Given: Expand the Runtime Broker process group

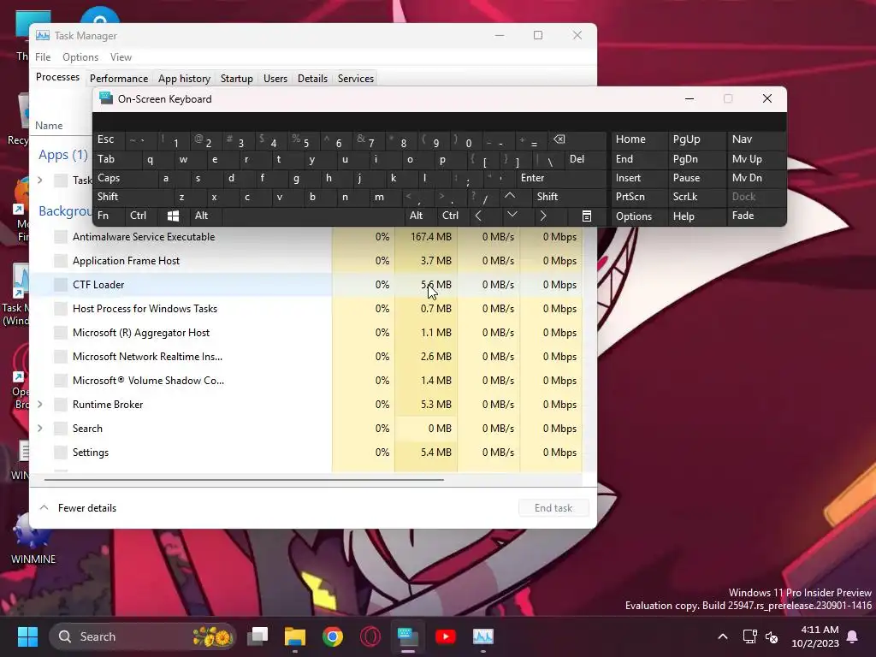Looking at the screenshot, I should pos(40,404).
